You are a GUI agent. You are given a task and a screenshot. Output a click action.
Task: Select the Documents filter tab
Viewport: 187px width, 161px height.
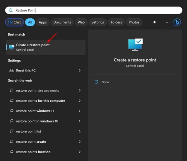(62, 22)
